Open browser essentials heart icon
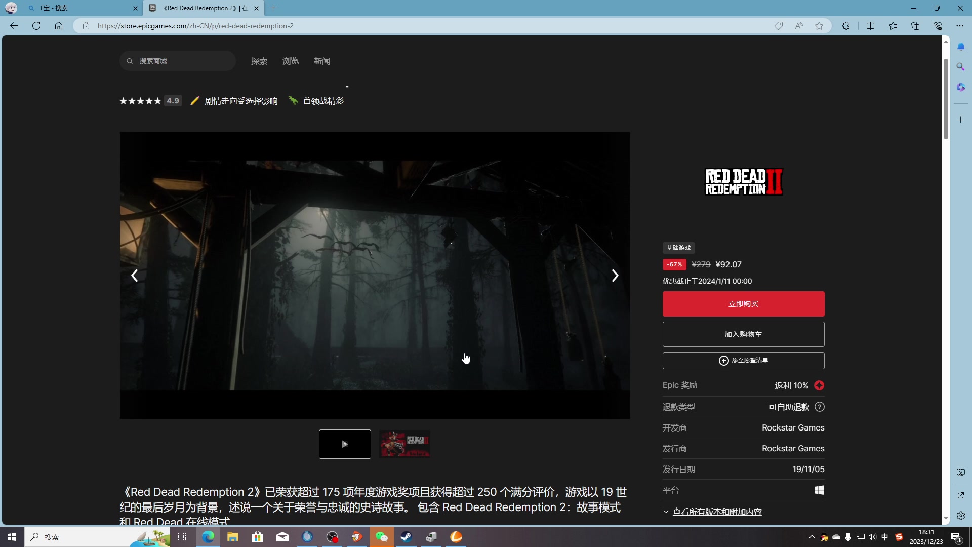The image size is (972, 547). tap(938, 26)
